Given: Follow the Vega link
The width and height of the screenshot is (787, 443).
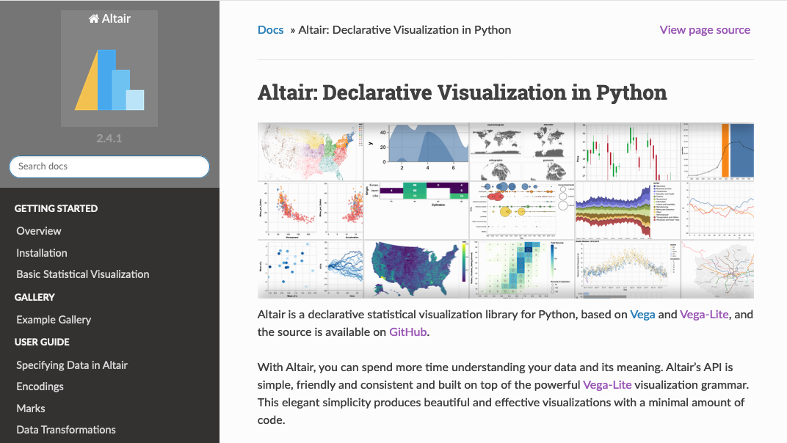Looking at the screenshot, I should (642, 315).
